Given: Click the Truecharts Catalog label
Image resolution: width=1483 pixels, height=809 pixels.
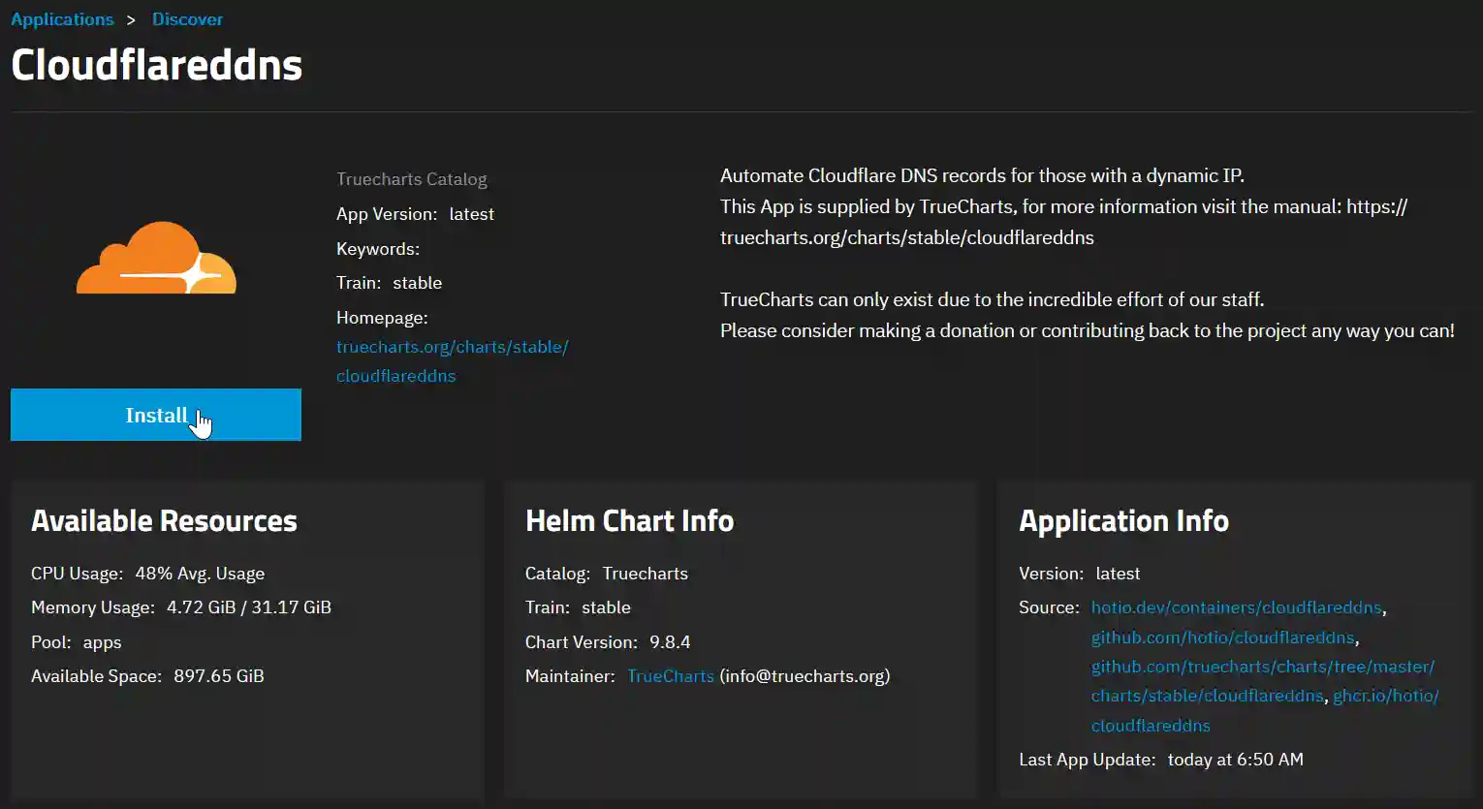Looking at the screenshot, I should coord(411,178).
